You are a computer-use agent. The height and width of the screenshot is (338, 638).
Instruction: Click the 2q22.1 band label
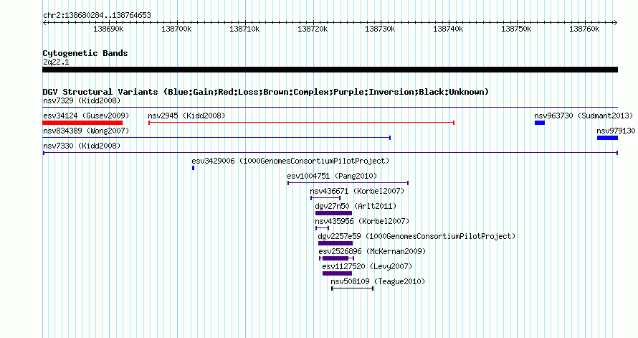point(56,62)
